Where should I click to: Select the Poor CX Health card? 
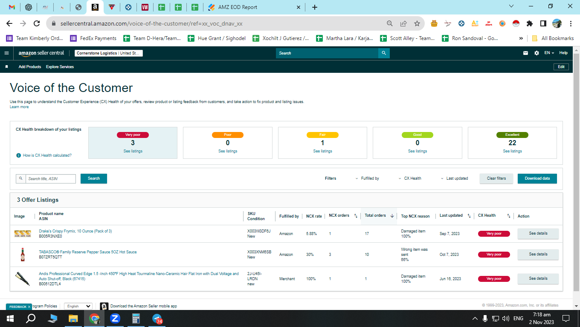(228, 143)
